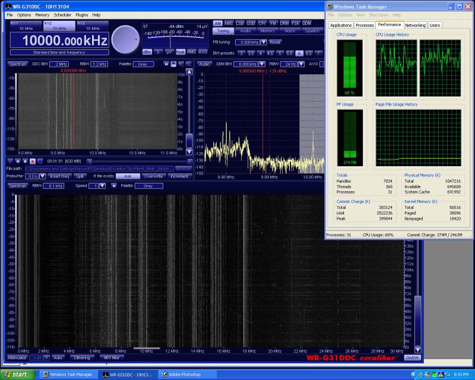
Task: Click green Task Manager CPU tray icon
Action: pos(434,375)
